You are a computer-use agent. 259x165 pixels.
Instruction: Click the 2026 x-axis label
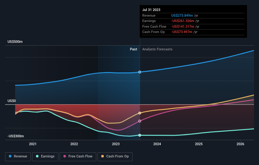tap(240, 144)
